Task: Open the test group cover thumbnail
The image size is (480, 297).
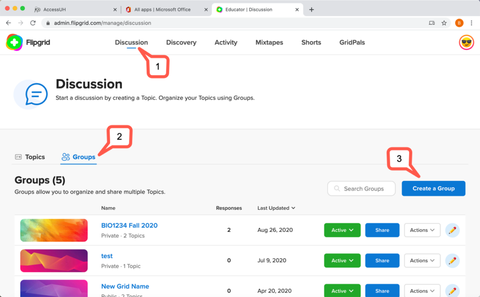Action: coord(54,260)
